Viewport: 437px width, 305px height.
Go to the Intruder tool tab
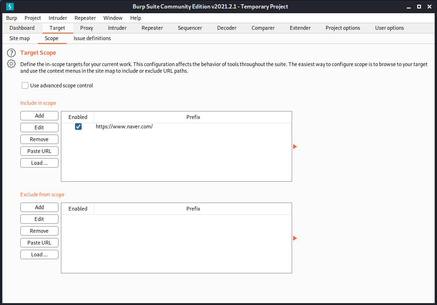[x=118, y=28]
